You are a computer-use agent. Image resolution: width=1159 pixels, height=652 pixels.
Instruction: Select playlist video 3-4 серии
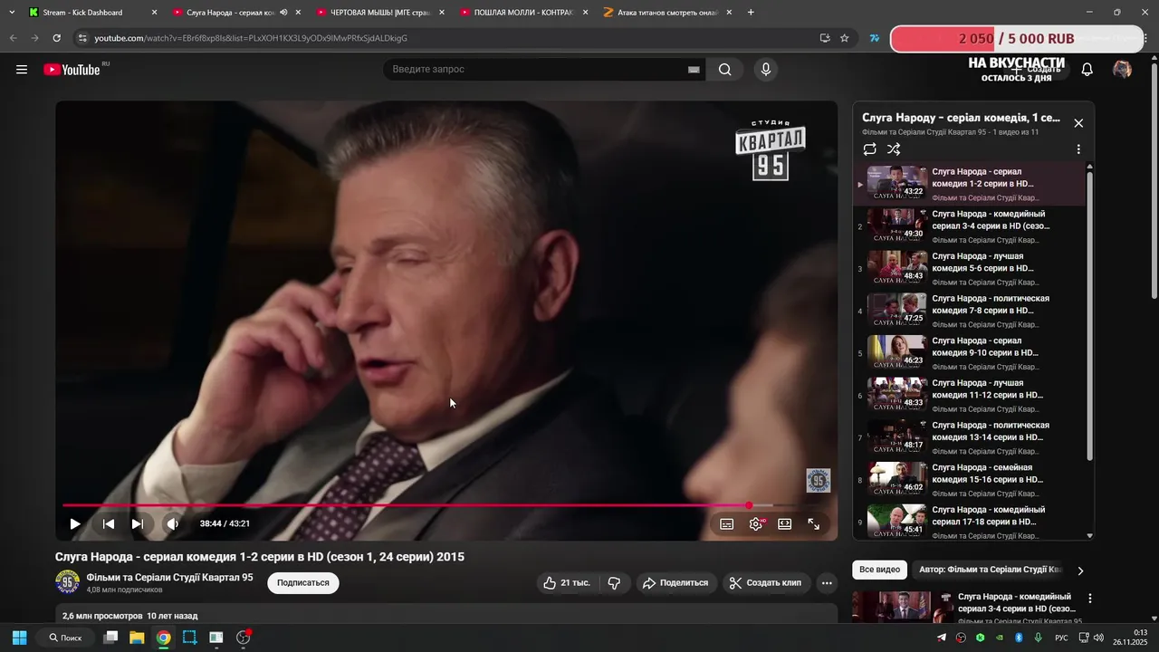click(970, 226)
